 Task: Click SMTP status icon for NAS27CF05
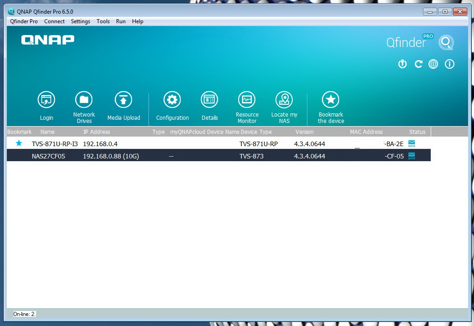coord(412,156)
